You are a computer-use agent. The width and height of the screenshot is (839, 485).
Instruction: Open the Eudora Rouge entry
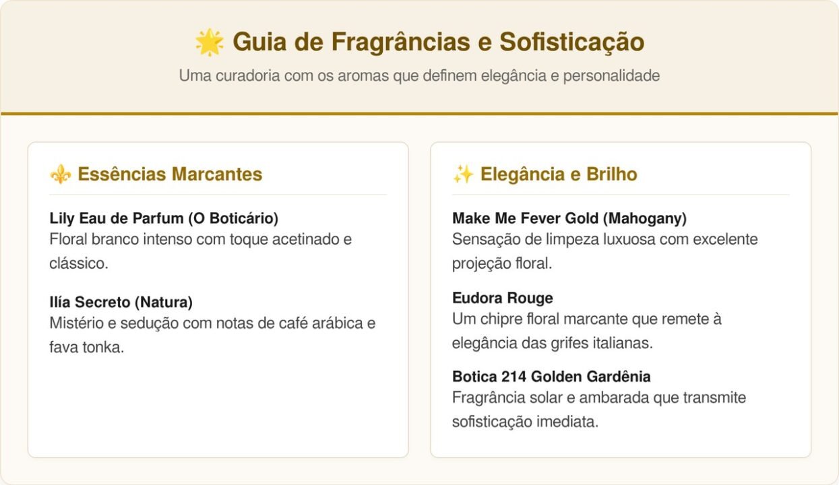pyautogui.click(x=503, y=298)
